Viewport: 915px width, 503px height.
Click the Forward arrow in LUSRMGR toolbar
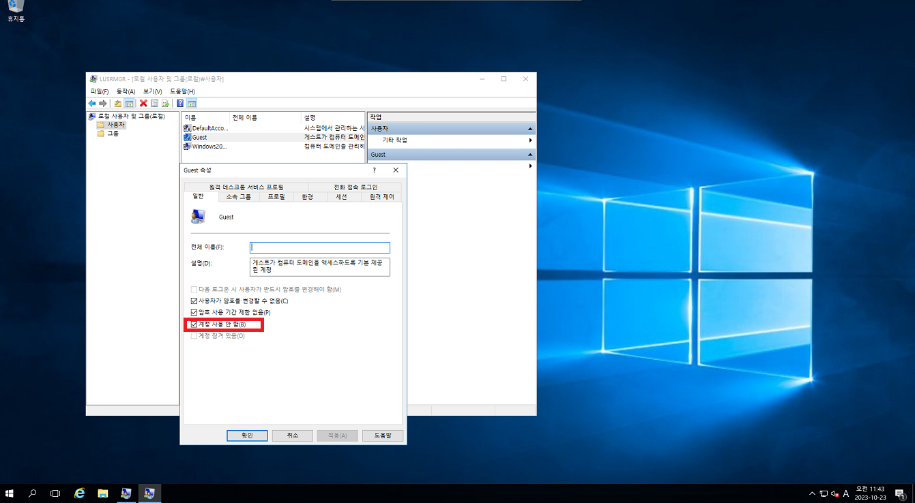coord(103,104)
